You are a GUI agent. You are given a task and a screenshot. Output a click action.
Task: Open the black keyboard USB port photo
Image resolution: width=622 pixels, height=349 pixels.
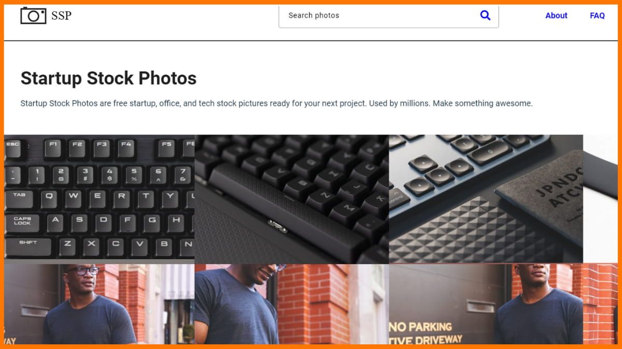pyautogui.click(x=292, y=199)
